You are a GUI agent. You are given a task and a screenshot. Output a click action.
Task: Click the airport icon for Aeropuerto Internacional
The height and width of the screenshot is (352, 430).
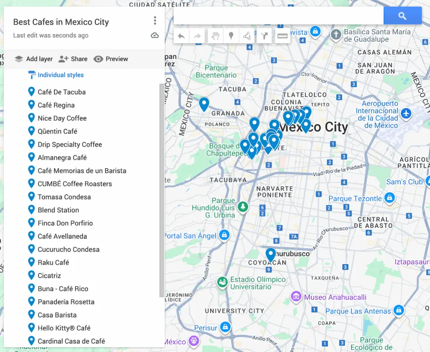click(x=406, y=113)
